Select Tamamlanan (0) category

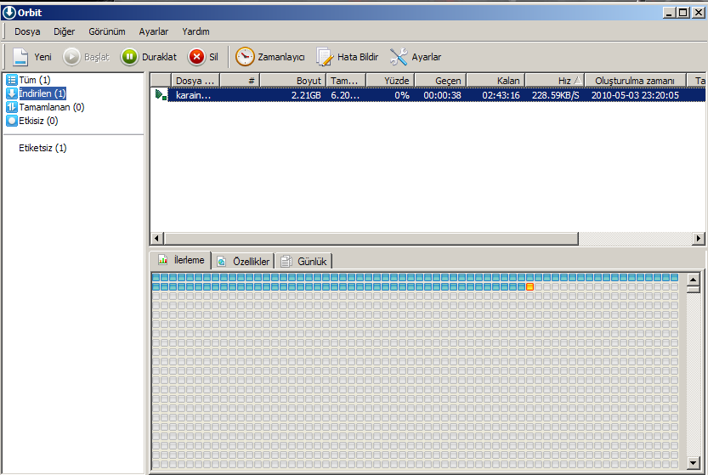click(52, 107)
